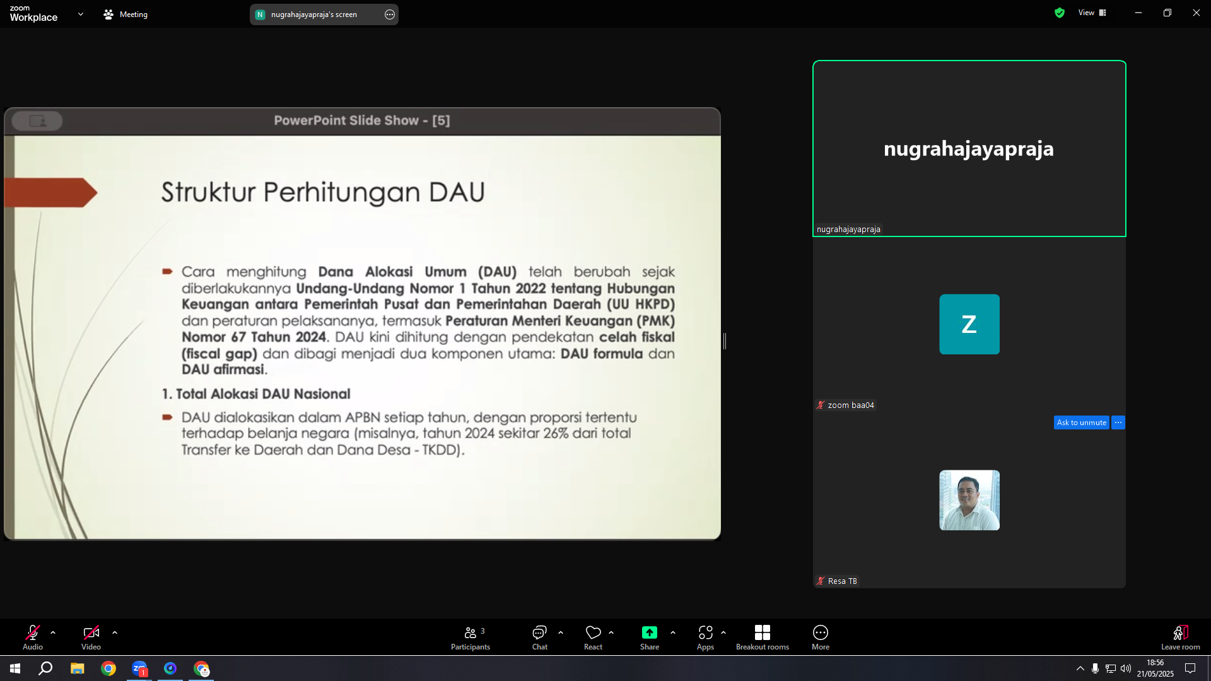Viewport: 1211px width, 681px height.
Task: Select the nugrahajayapraja video tile
Action: [969, 149]
